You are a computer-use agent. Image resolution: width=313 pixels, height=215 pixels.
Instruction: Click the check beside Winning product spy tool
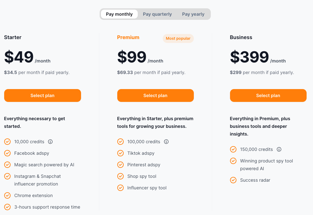(233, 161)
